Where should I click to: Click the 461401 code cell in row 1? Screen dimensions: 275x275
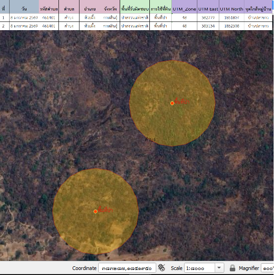tap(49, 17)
